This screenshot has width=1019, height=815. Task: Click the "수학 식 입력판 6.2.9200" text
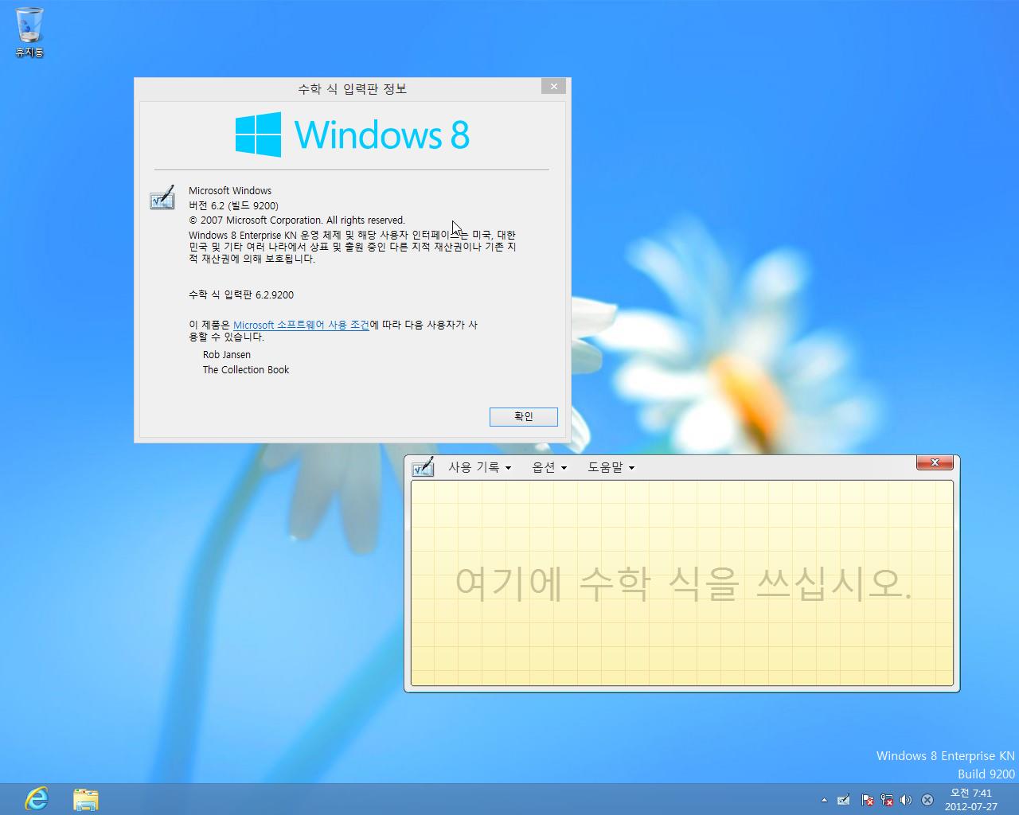(241, 294)
